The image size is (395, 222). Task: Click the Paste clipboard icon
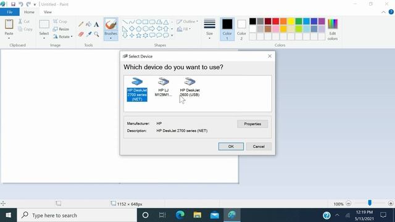click(x=9, y=24)
